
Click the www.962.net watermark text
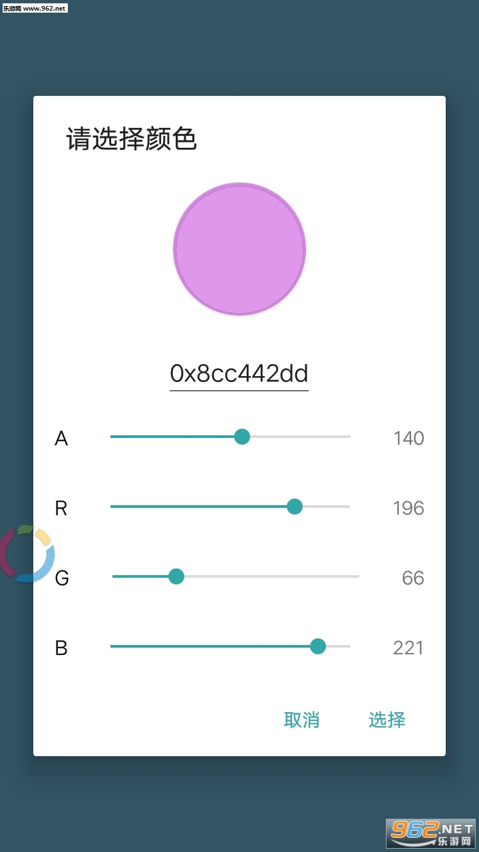click(35, 8)
